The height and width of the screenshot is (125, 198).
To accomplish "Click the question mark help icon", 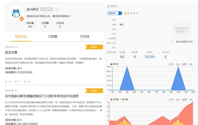I will pyautogui.click(x=56, y=9).
